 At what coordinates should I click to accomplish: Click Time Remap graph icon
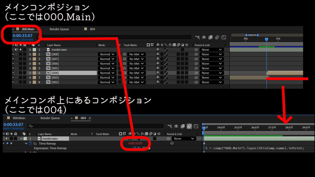(x=35, y=143)
